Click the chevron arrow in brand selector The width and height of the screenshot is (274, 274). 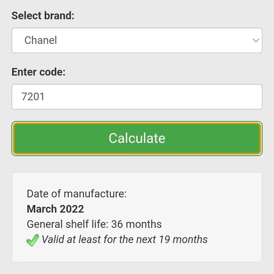coord(256,41)
